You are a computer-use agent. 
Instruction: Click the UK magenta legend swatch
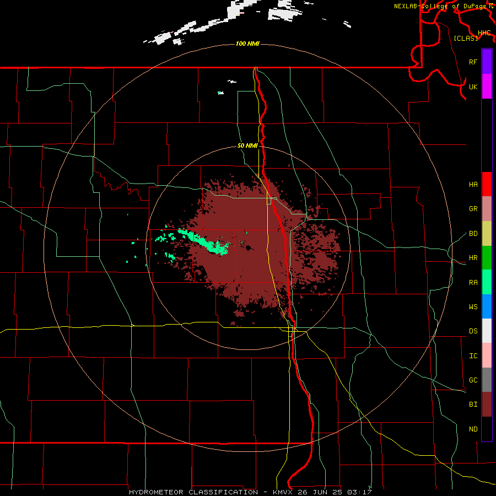coord(487,87)
